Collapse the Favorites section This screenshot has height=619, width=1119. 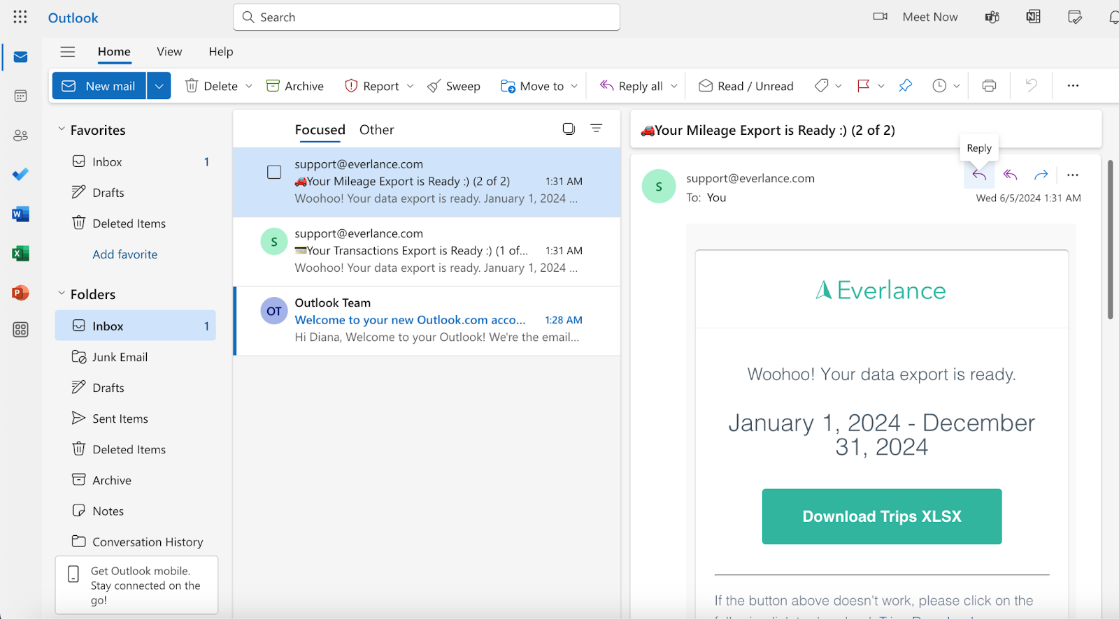pyautogui.click(x=62, y=129)
